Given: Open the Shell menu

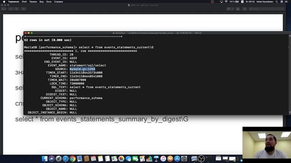Looking at the screenshot, I should click(x=24, y=2).
